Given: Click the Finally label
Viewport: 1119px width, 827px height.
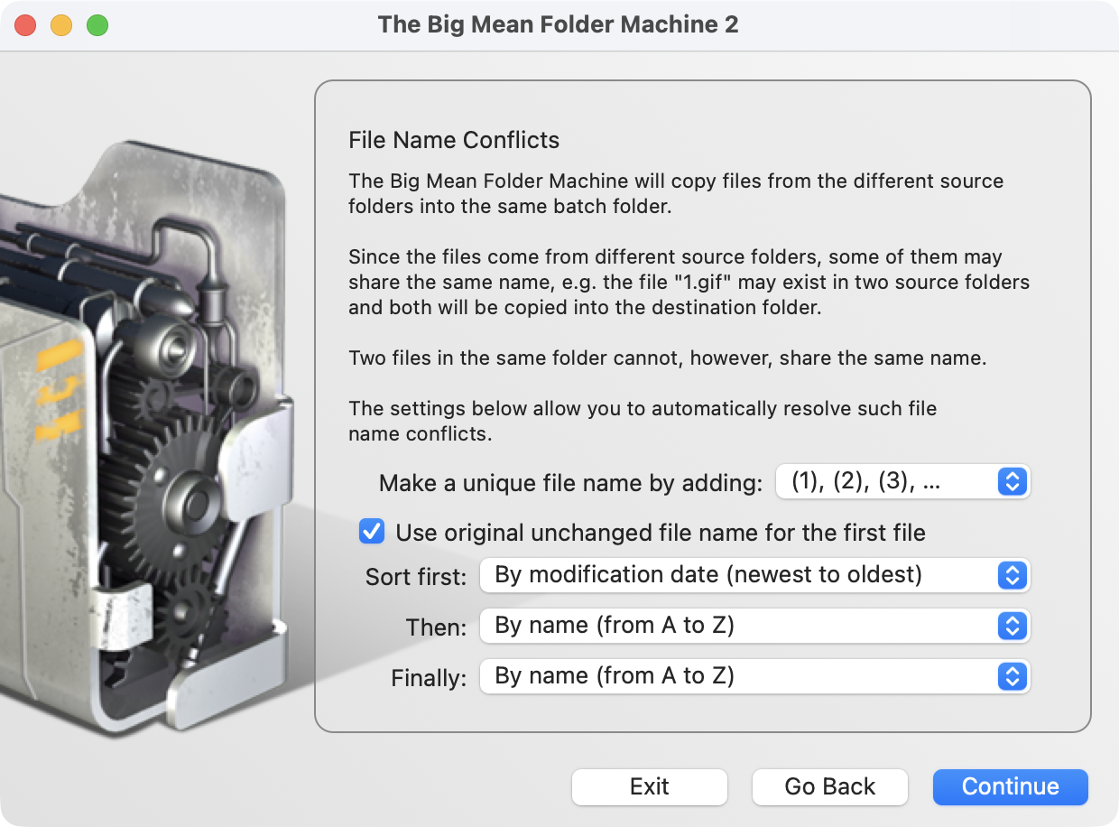Looking at the screenshot, I should (429, 678).
